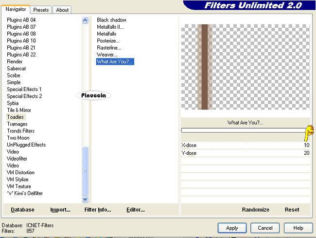Click the category list scroll-down arrow
This screenshot has width=316, height=238.
click(85, 199)
